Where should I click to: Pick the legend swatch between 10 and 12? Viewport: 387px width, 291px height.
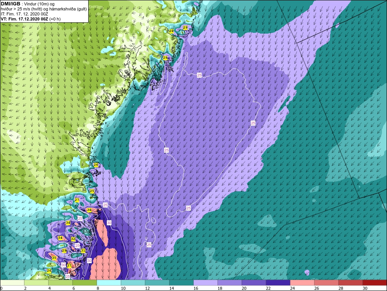coord(133,282)
